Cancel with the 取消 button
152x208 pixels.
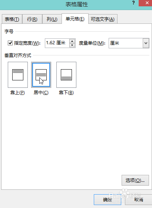139,200
